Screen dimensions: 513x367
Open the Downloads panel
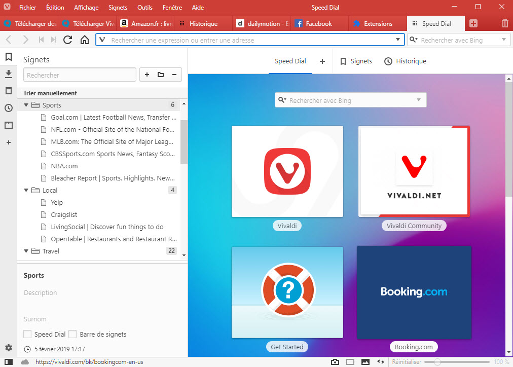(x=9, y=74)
